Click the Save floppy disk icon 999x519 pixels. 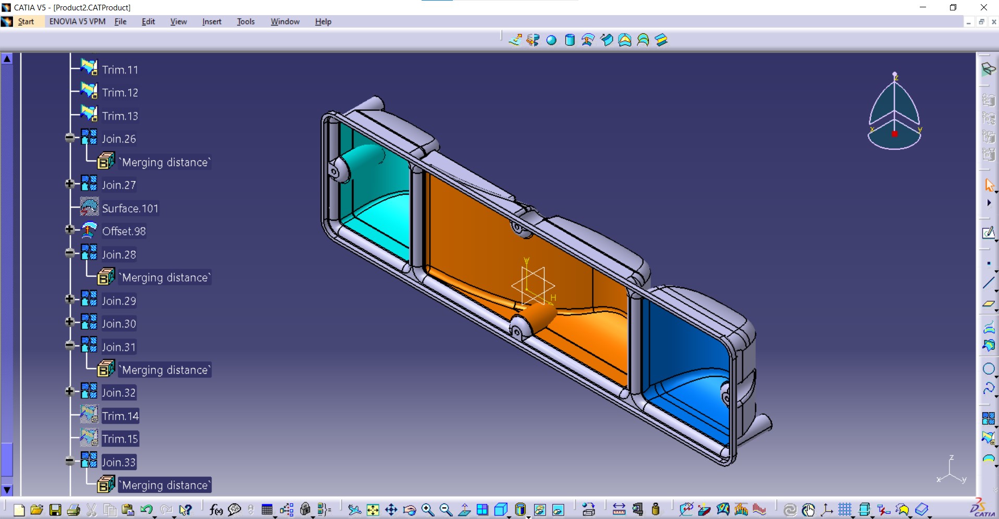(x=55, y=510)
